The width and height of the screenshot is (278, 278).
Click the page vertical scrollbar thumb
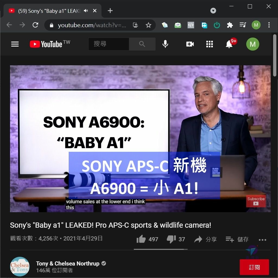275,55
